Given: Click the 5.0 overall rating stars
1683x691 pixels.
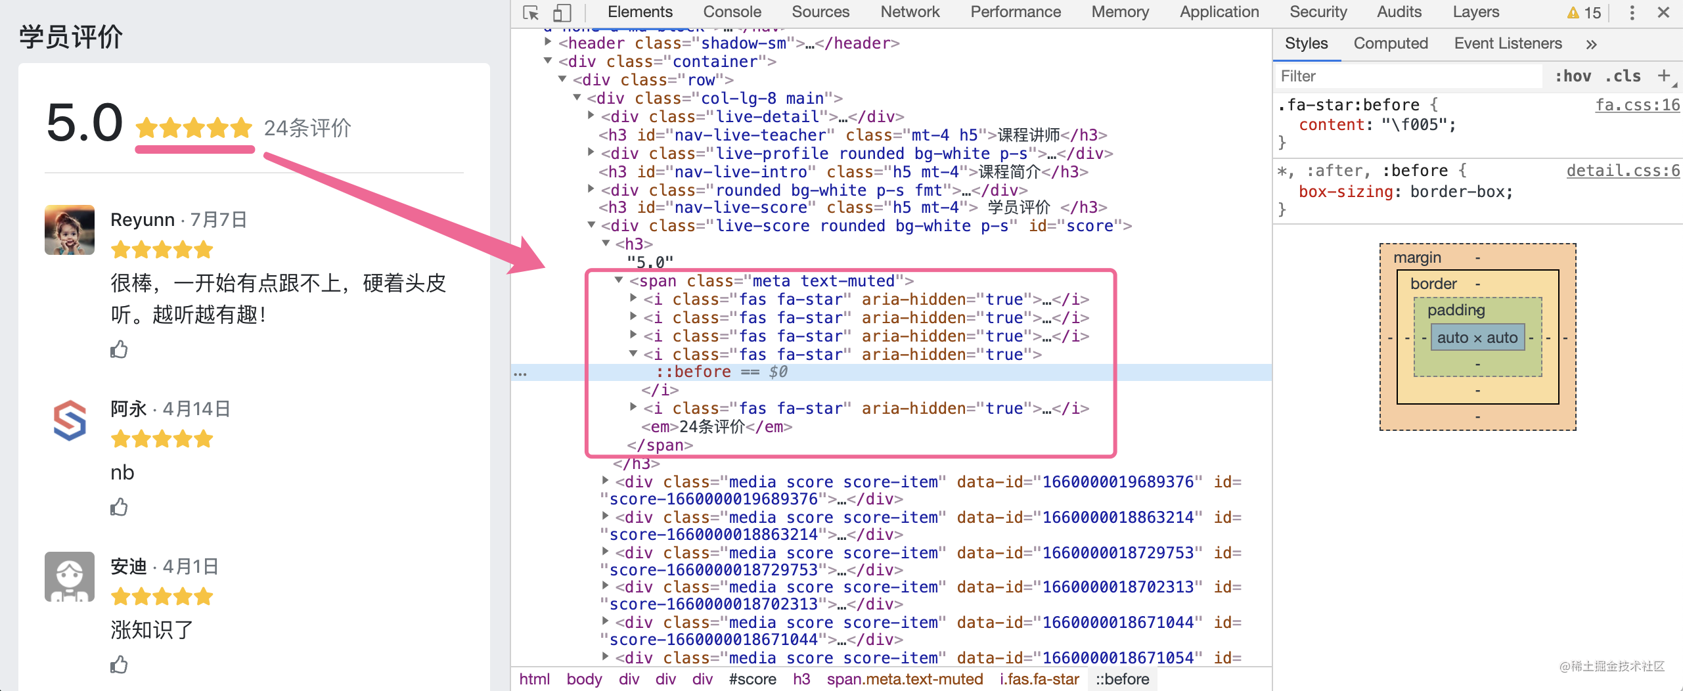Looking at the screenshot, I should point(194,127).
